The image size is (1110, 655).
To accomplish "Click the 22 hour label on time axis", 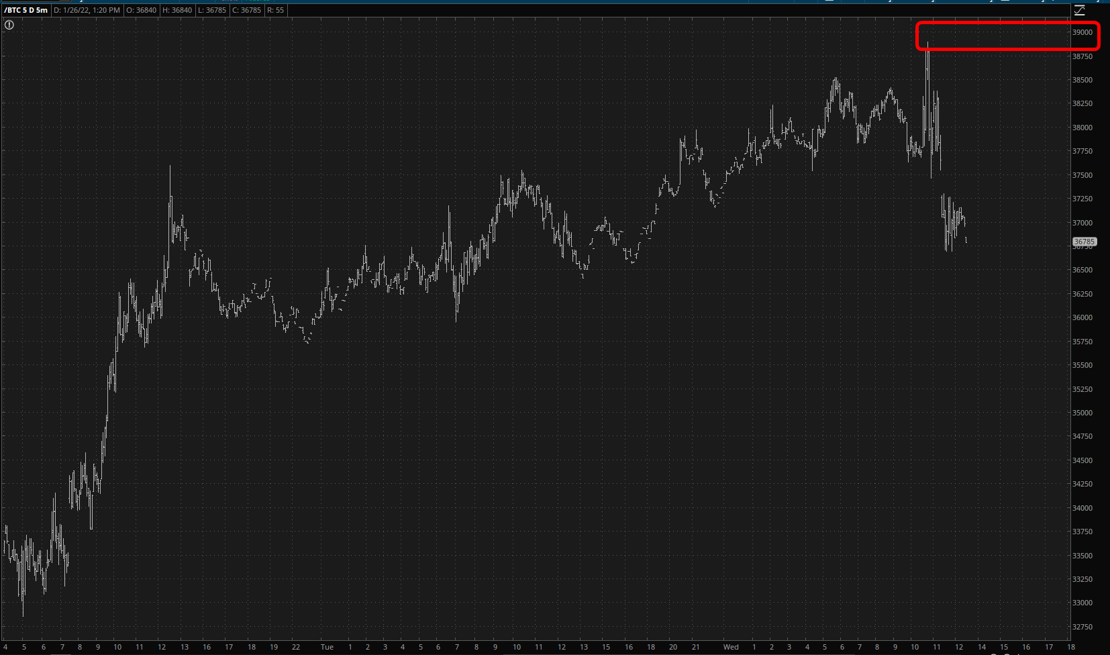I will [x=296, y=647].
